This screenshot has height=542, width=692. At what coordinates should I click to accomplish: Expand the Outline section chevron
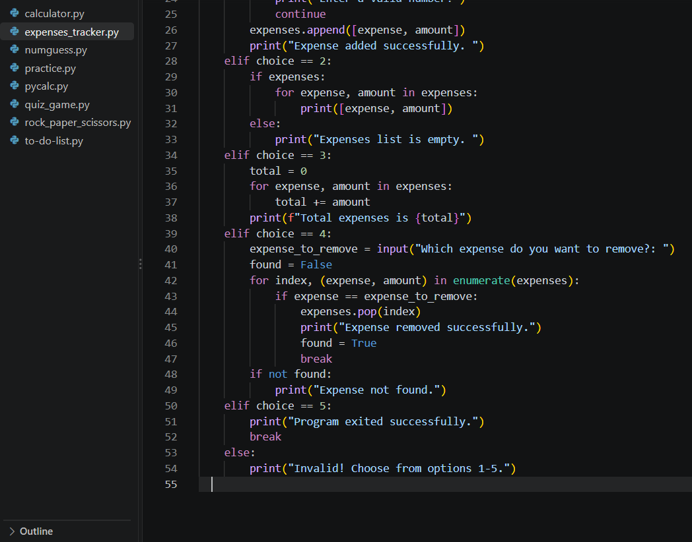click(12, 531)
